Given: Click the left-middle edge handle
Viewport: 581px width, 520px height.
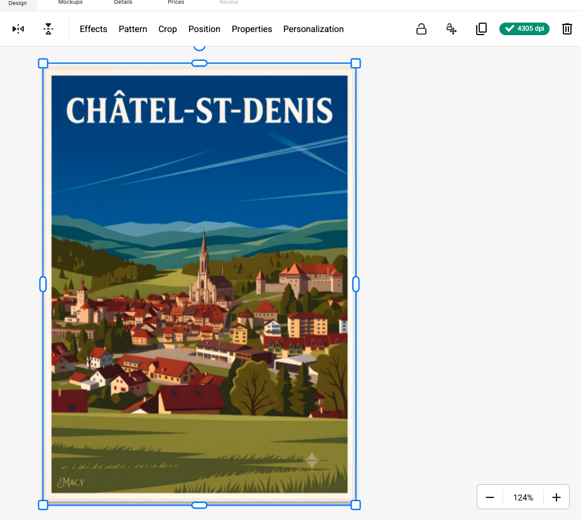Looking at the screenshot, I should click(x=43, y=284).
